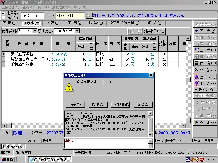Click the 建议 text box in dialog
This screenshot has height=163, width=218.
click(x=106, y=143)
